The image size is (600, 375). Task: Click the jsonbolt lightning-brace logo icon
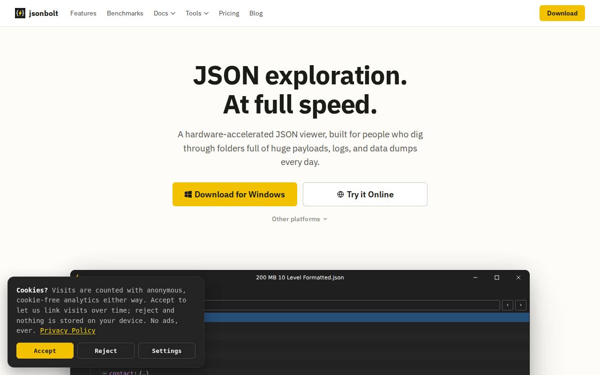pyautogui.click(x=20, y=13)
